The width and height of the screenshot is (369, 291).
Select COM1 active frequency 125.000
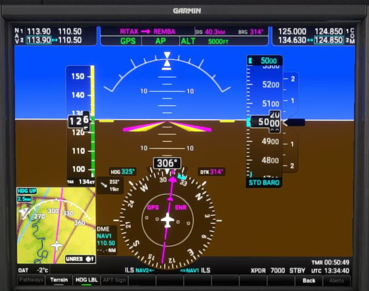click(x=293, y=31)
